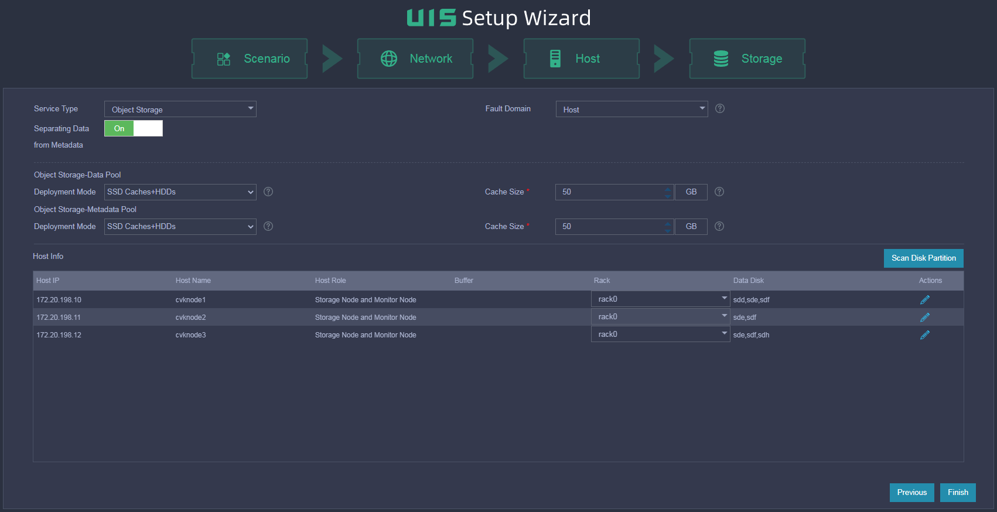Go to the Network wizard step

(x=415, y=59)
